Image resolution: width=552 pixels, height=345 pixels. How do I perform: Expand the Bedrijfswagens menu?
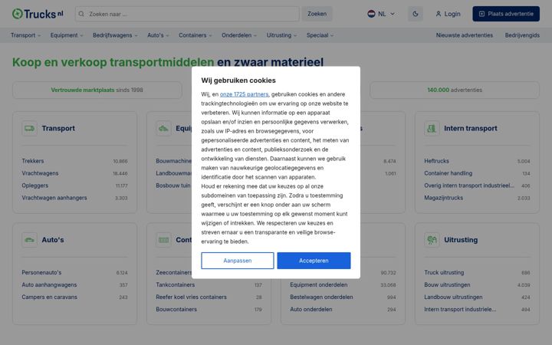tap(115, 35)
